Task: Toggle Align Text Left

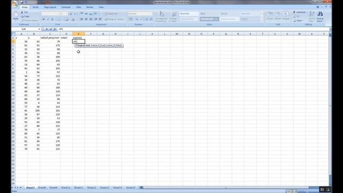Action: [x=82, y=19]
